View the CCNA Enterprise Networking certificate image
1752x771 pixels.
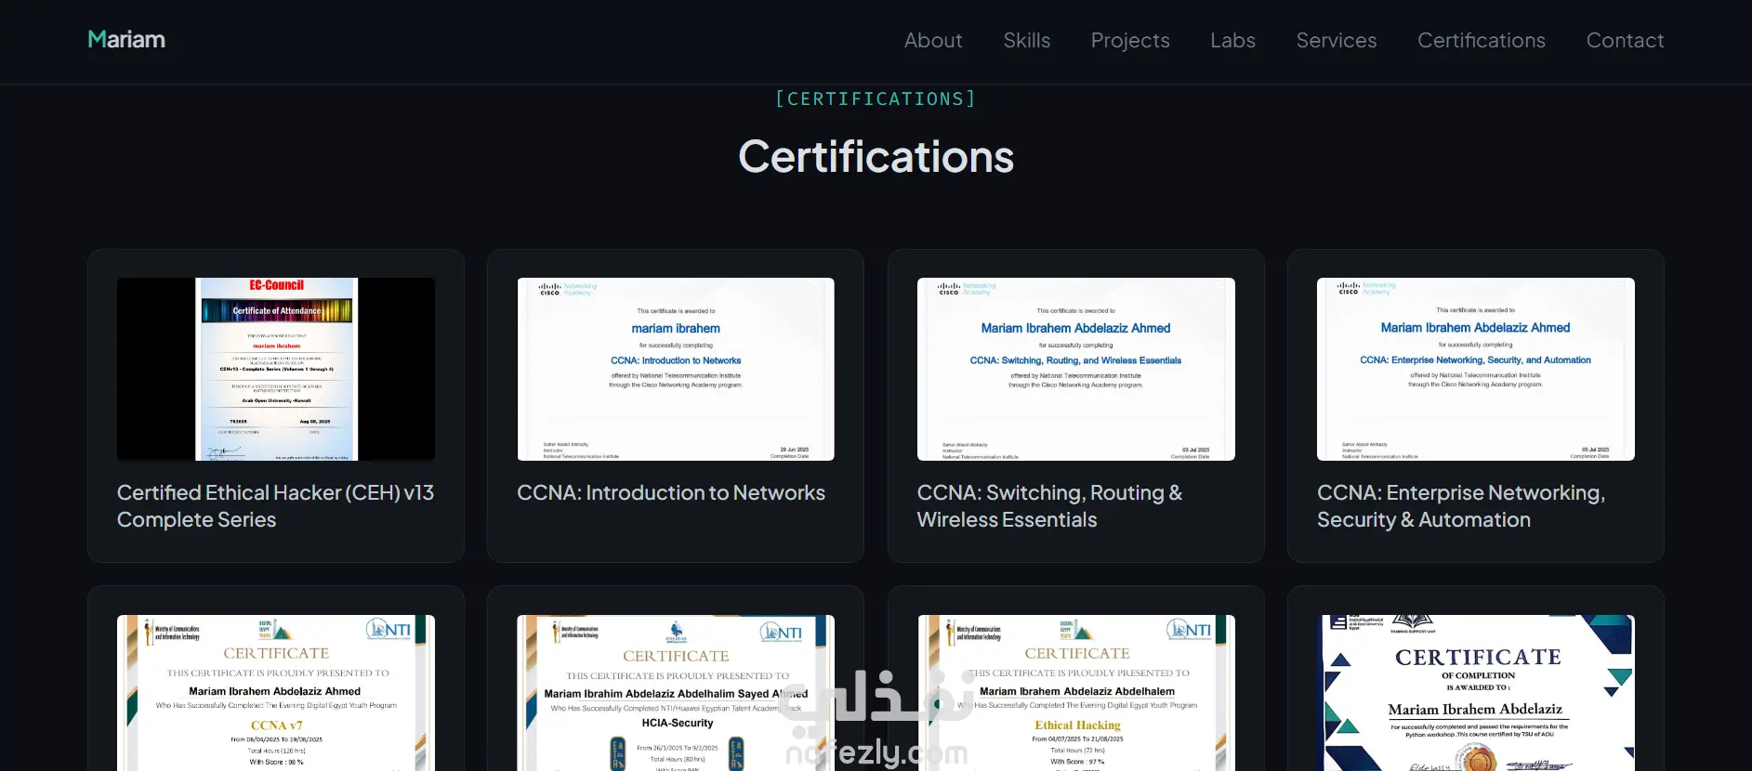pos(1476,369)
